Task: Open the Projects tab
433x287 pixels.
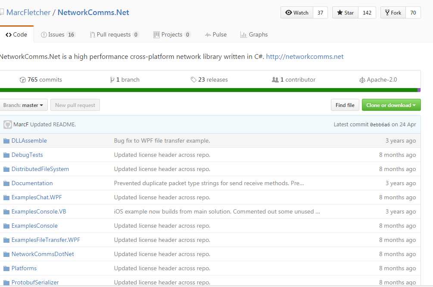Action: 172,35
